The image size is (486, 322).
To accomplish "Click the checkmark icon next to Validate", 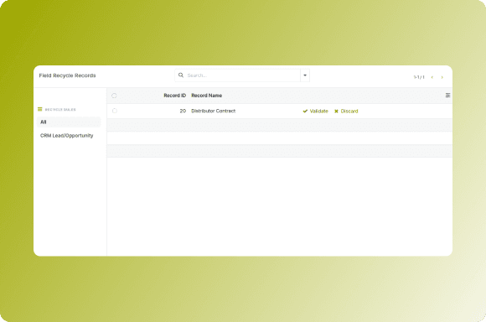I will click(x=305, y=111).
